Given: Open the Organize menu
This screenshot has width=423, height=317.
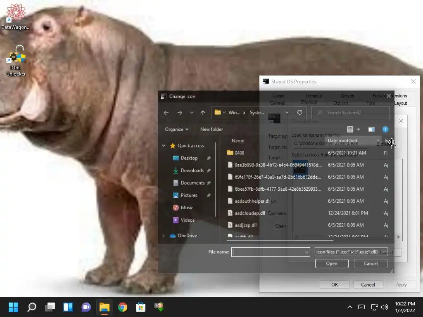Looking at the screenshot, I should 176,129.
